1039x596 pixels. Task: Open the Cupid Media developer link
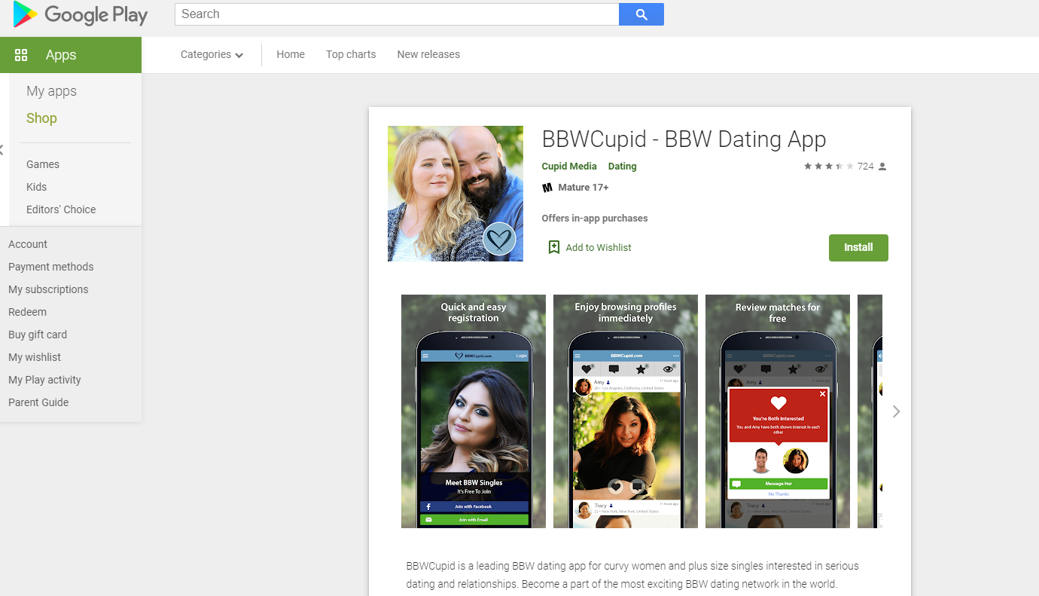pos(569,167)
